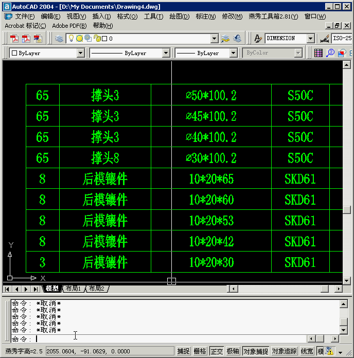Toggle the layer lock padlock icon
The height and width of the screenshot is (358, 354).
97,38
